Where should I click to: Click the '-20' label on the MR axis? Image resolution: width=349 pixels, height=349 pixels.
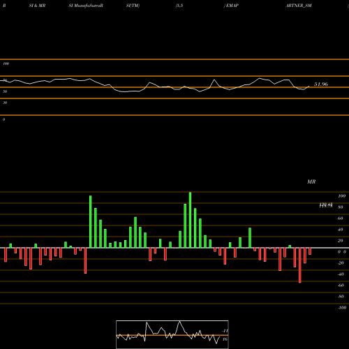point(341,263)
